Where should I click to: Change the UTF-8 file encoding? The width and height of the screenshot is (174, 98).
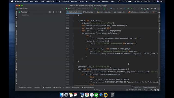tap(140, 90)
